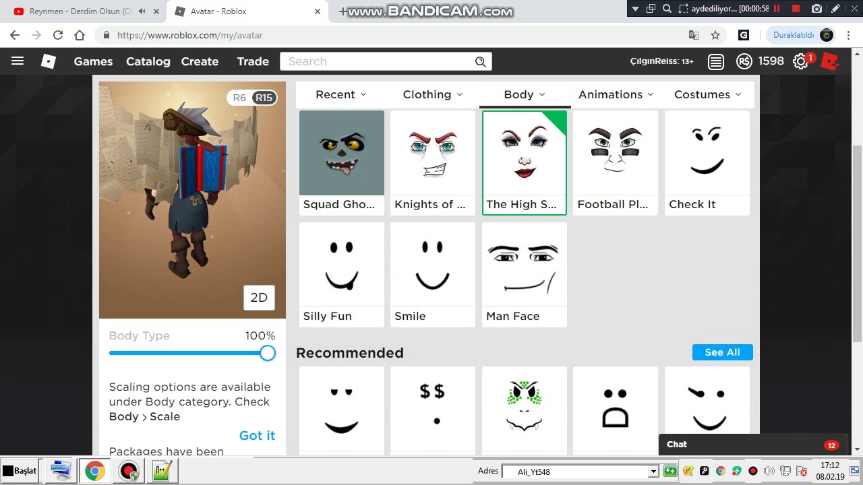This screenshot has height=485, width=863.
Task: Mute the YouTube tab audio icon
Action: coord(142,11)
